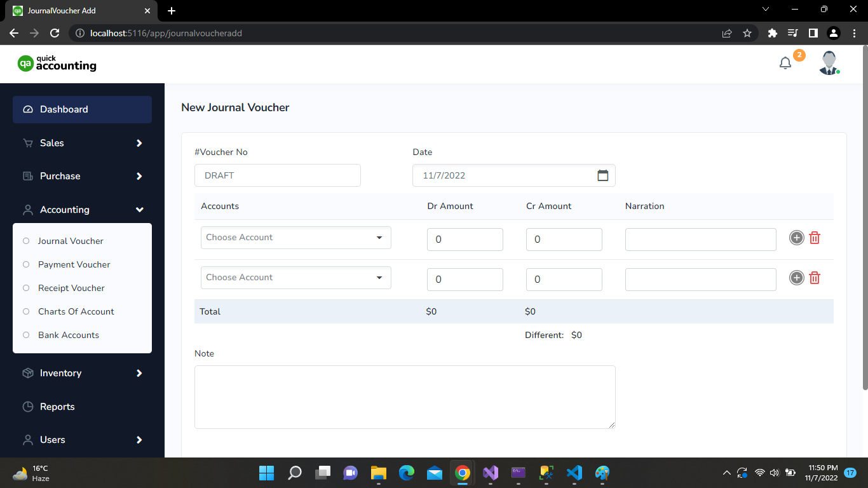
Task: Click the user profile avatar
Action: point(829,63)
